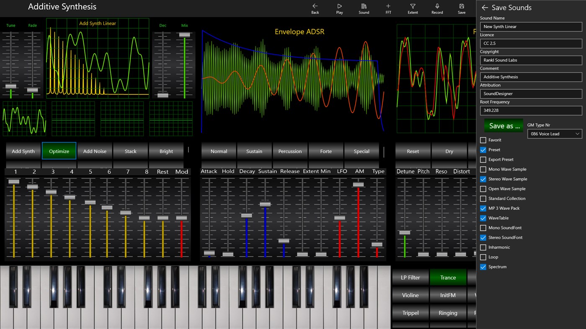Image resolution: width=586 pixels, height=329 pixels.
Task: Select the Trance preset
Action: [448, 277]
